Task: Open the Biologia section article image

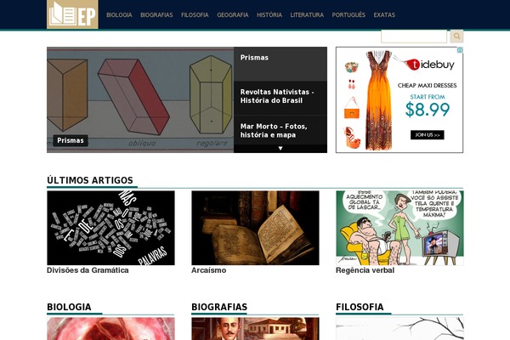Action: [x=110, y=329]
